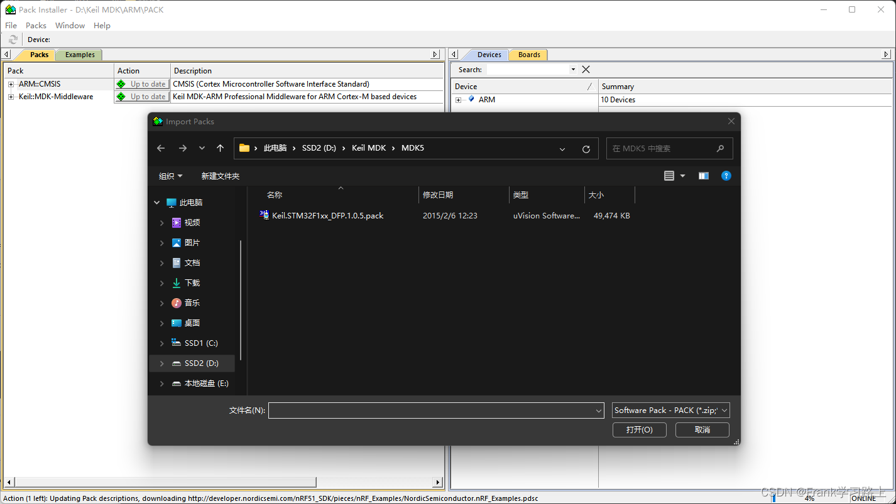The image size is (896, 504).
Task: Go back in the Import Packs dialog
Action: [161, 148]
